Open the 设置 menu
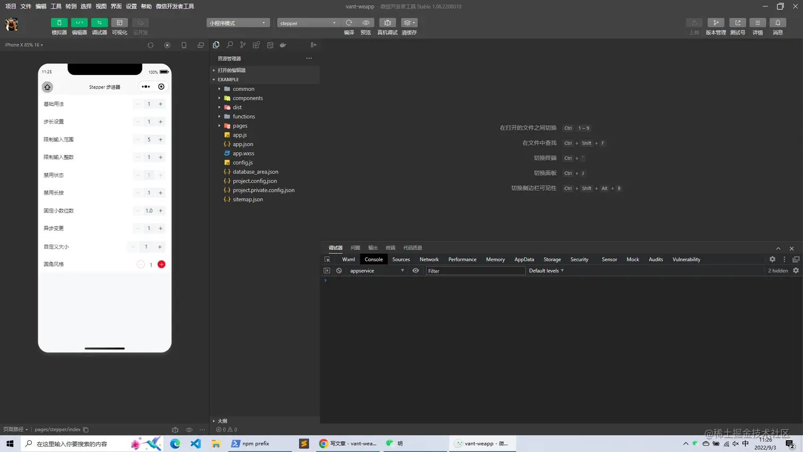The image size is (803, 452). coord(131,6)
